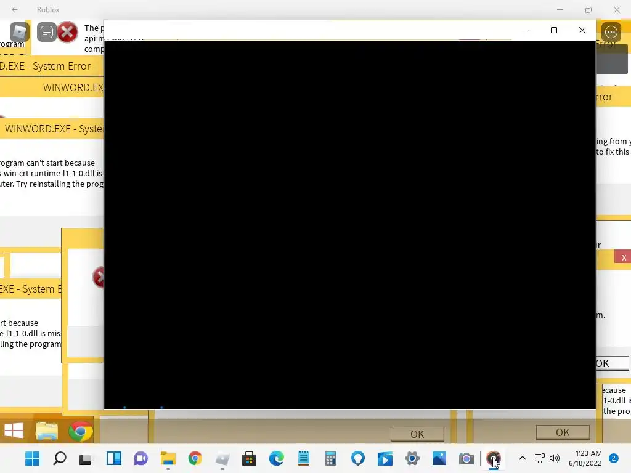Maximize the black foreground window
Image resolution: width=631 pixels, height=473 pixels.
(x=554, y=30)
